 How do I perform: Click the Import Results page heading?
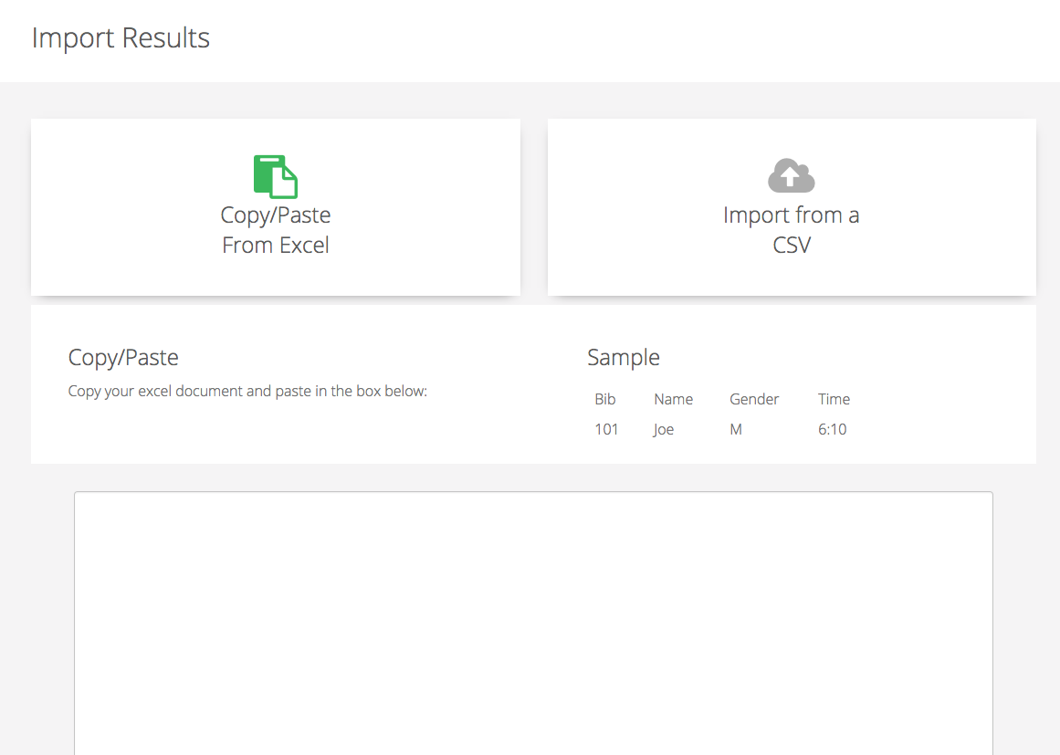tap(121, 37)
